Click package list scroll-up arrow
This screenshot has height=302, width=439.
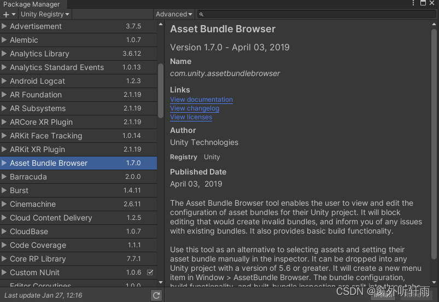pos(160,24)
